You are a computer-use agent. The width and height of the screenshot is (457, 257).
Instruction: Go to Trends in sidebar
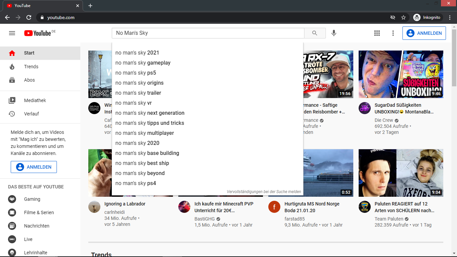click(31, 67)
